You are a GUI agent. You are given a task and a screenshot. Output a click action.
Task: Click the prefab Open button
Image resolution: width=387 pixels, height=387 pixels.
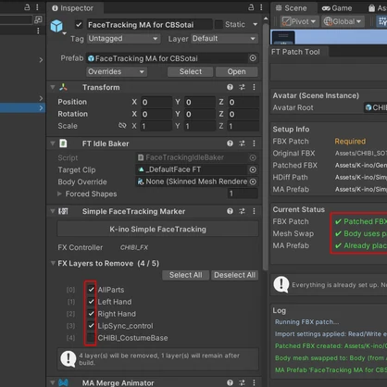236,71
